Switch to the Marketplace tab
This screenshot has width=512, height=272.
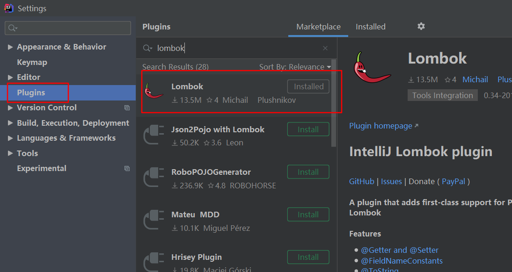click(318, 27)
